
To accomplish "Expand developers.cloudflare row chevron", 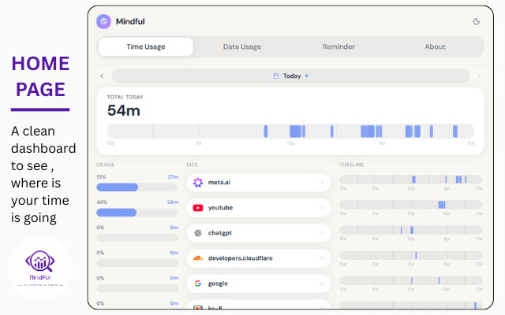I will point(321,258).
